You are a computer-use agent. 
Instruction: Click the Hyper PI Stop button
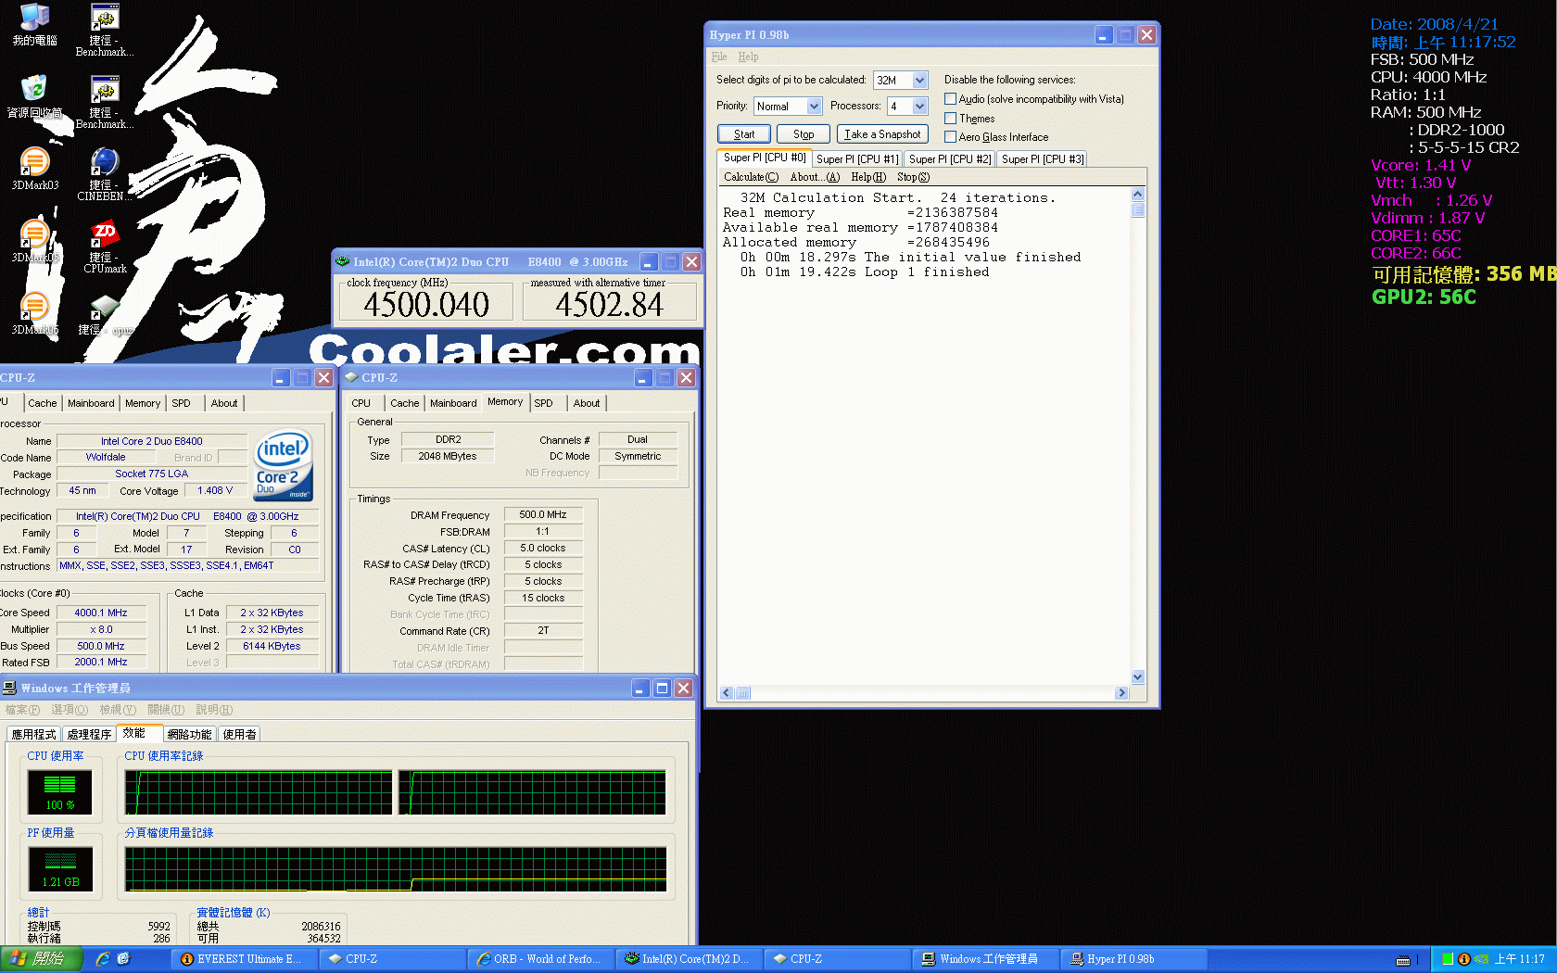coord(803,134)
